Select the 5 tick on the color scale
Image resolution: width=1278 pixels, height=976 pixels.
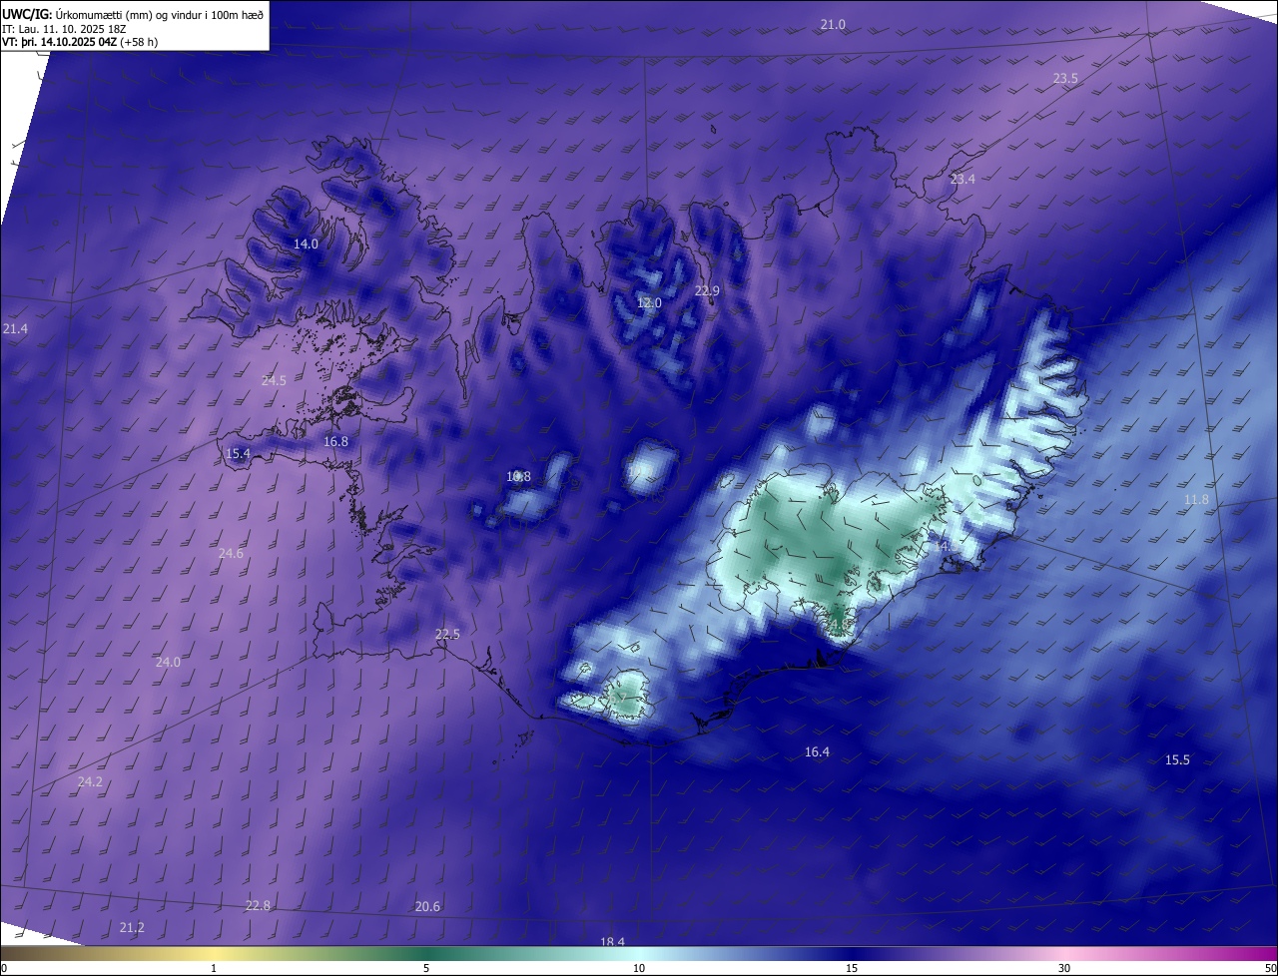(x=426, y=968)
